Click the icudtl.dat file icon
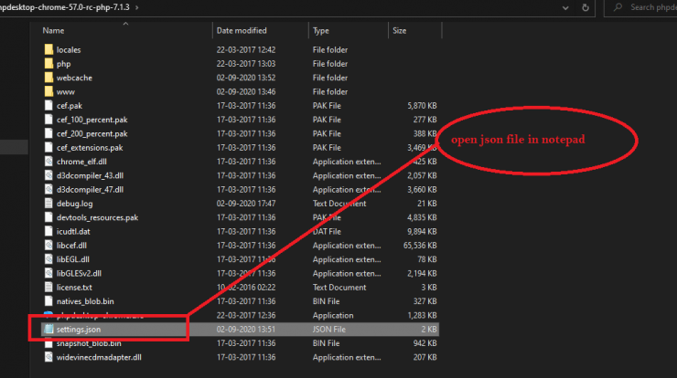 (48, 231)
